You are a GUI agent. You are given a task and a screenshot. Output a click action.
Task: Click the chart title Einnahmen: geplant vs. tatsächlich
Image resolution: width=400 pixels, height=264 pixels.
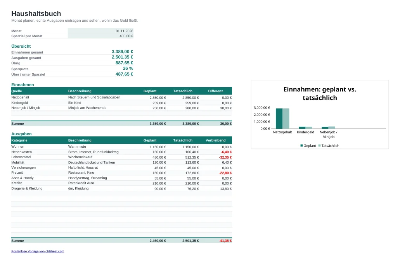tap(320, 93)
